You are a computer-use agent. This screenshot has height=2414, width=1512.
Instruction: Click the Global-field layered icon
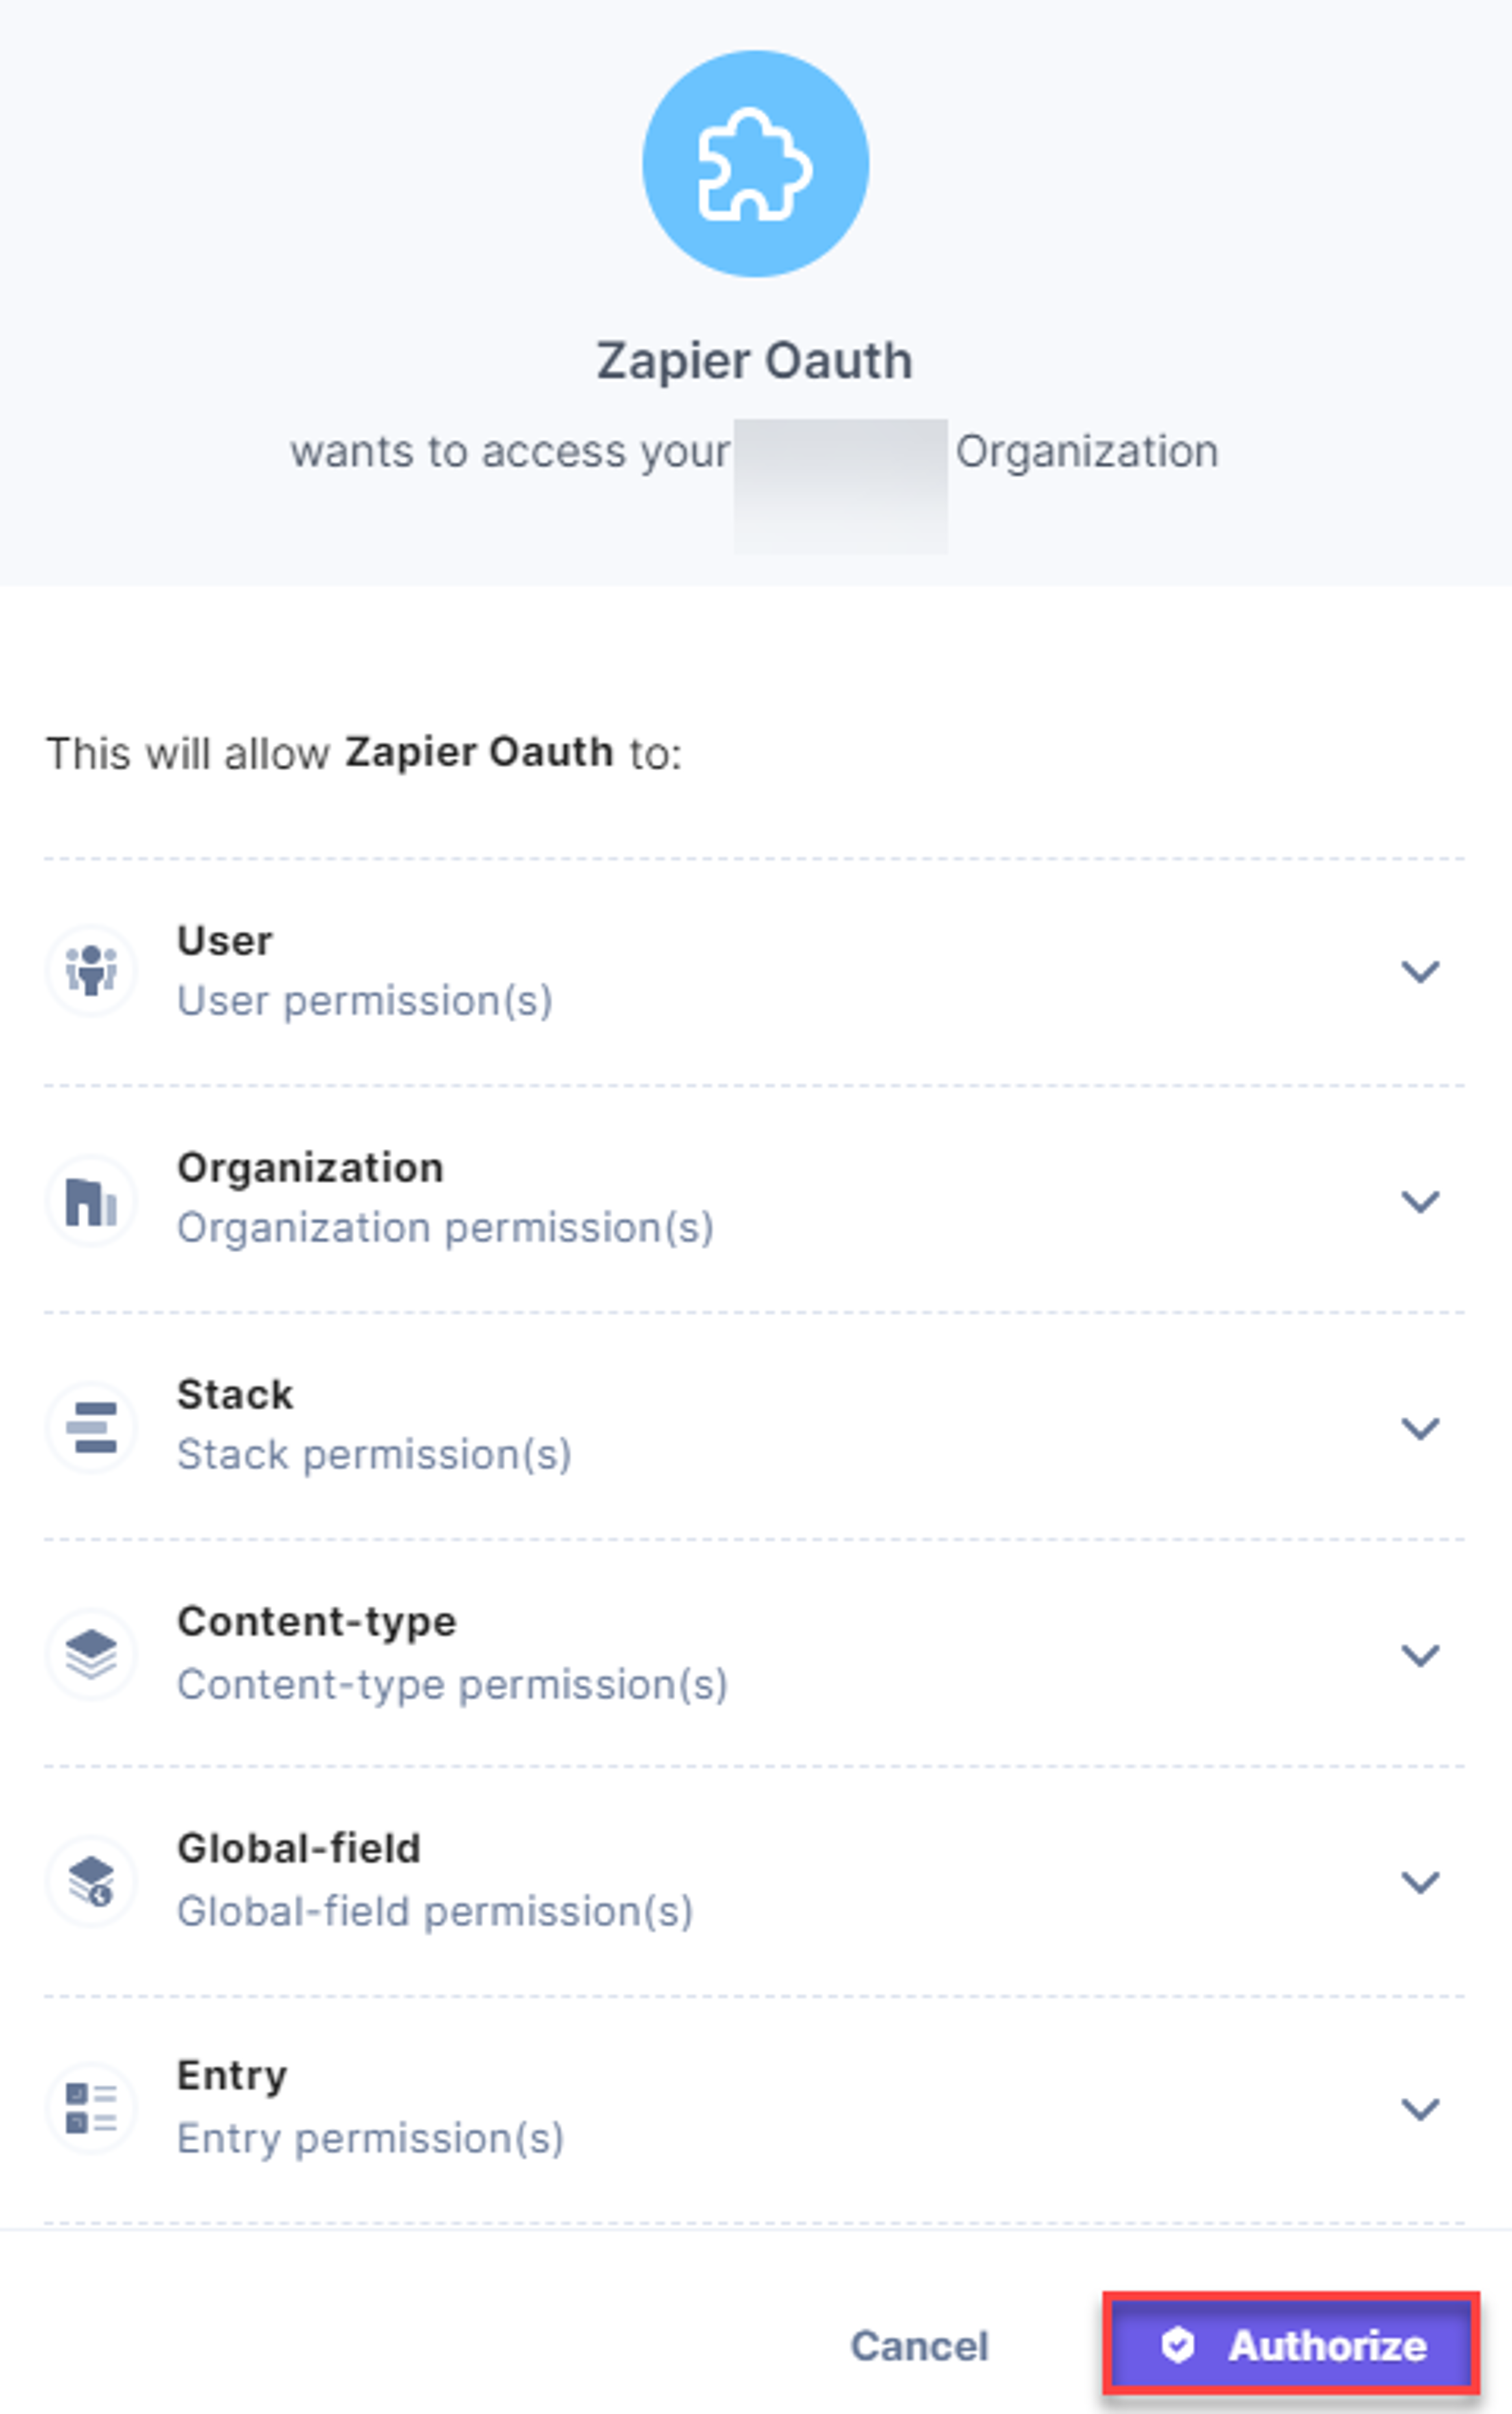91,1881
